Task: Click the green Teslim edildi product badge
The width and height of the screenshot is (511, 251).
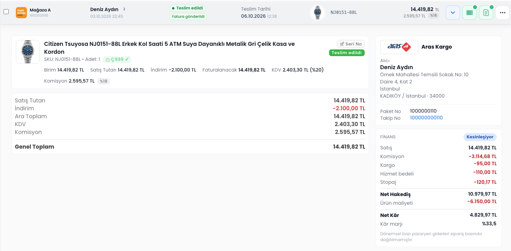Action: [347, 53]
